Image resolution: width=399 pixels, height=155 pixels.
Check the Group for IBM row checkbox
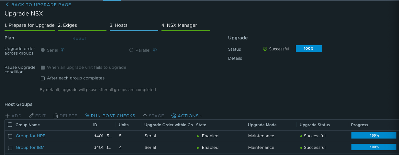pyautogui.click(x=10, y=148)
